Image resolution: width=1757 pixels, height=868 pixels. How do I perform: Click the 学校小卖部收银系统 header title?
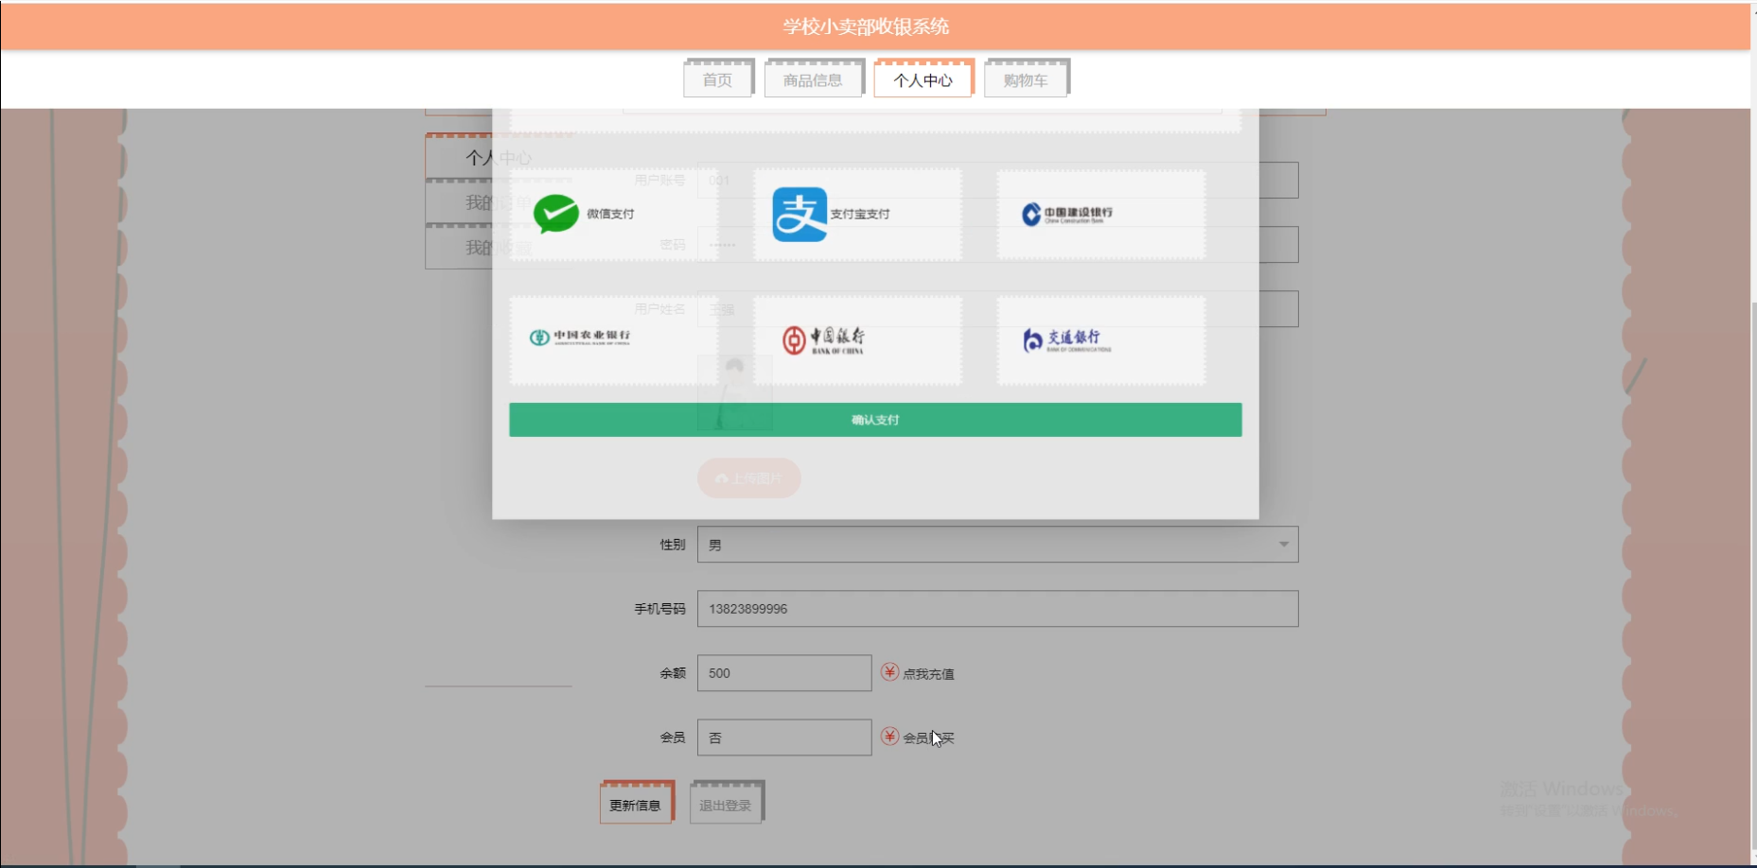(866, 26)
